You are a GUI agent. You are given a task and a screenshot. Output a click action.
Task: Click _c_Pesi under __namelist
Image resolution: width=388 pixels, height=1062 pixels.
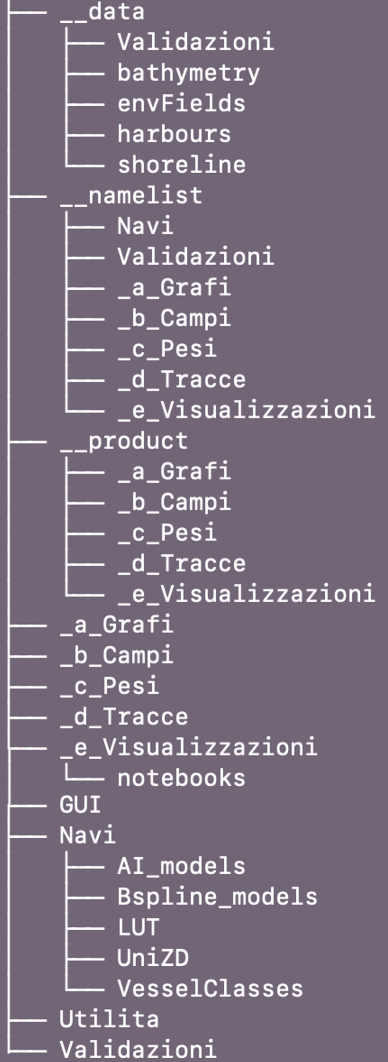(167, 349)
